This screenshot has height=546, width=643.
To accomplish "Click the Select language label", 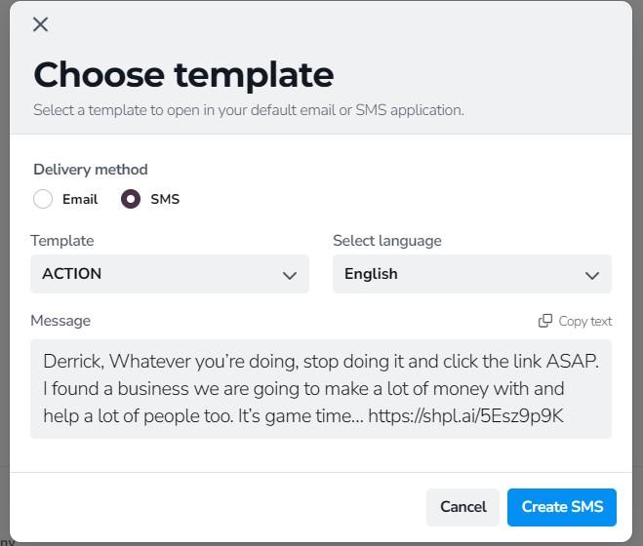I will (x=386, y=241).
